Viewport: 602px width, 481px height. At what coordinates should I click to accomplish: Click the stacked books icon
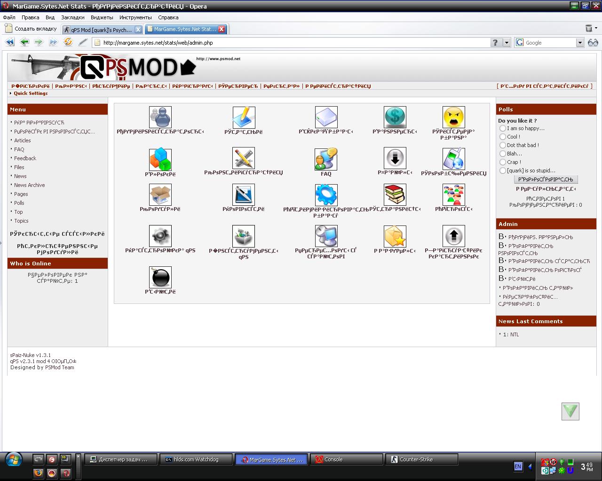395,194
